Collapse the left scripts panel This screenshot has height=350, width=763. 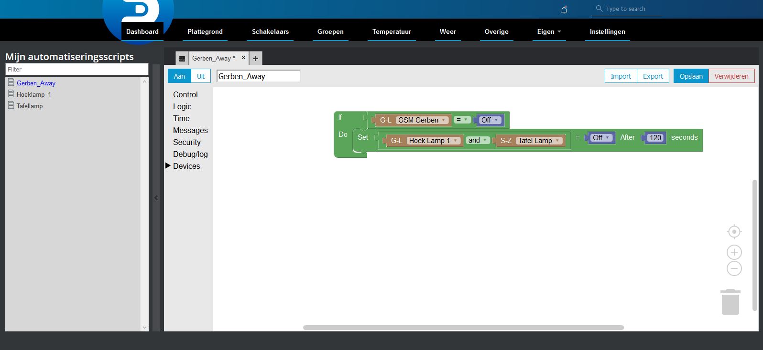click(x=156, y=198)
